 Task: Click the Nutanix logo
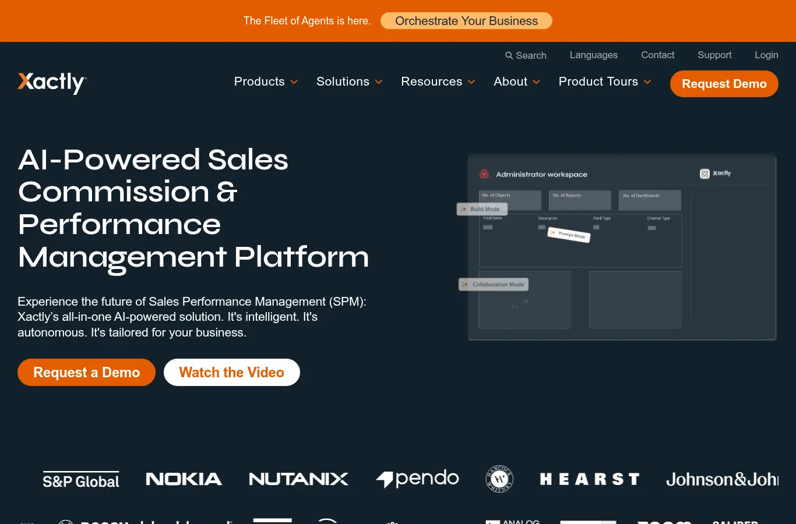click(x=299, y=479)
